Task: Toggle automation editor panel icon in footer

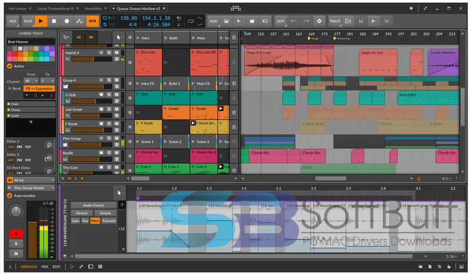Action: [81, 267]
